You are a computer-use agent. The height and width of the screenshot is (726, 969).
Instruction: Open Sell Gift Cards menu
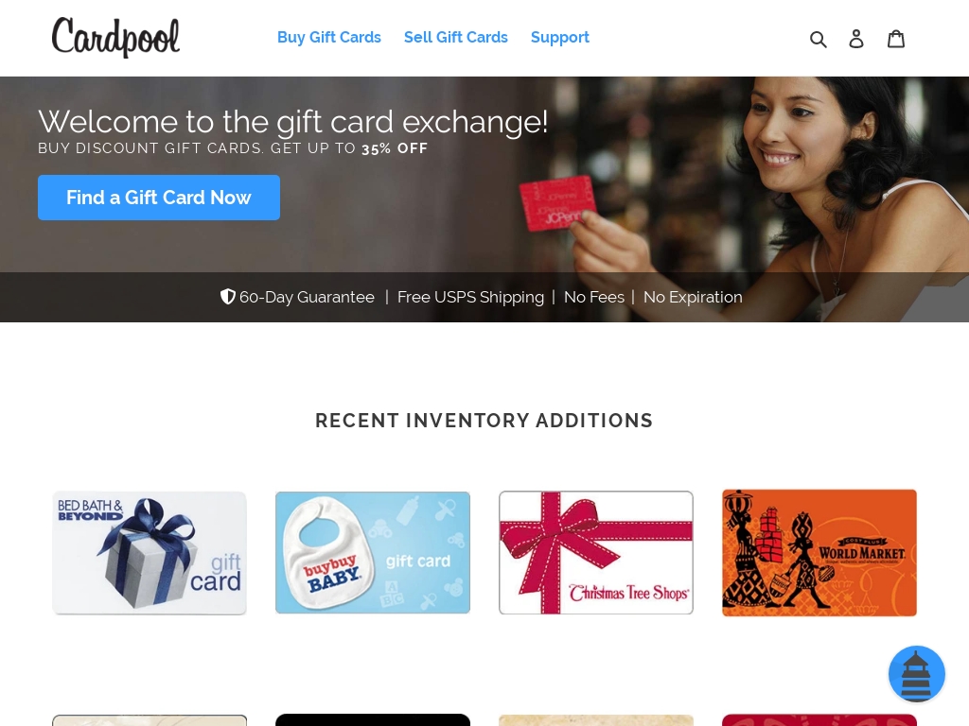(x=455, y=37)
